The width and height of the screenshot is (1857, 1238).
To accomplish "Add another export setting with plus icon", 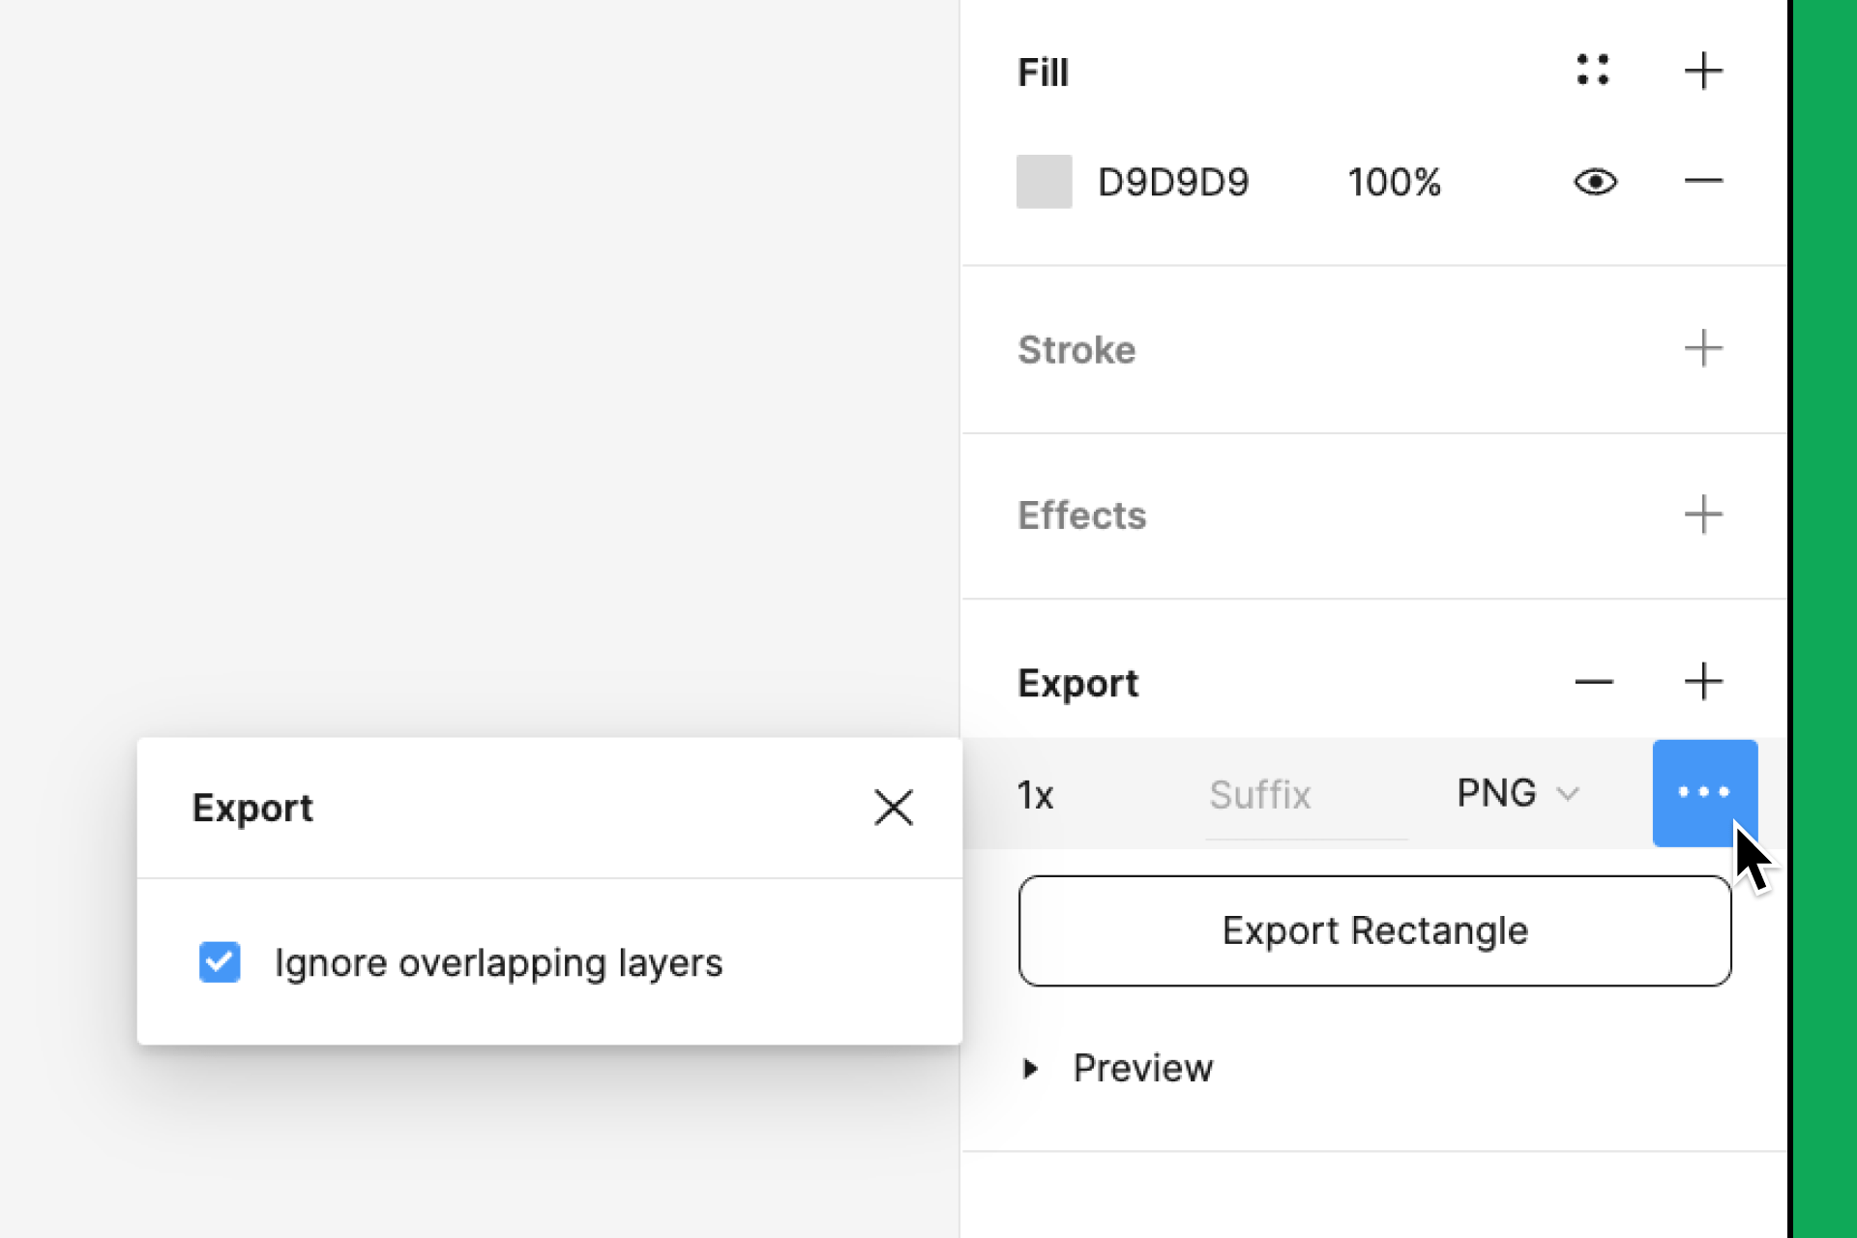I will coord(1704,682).
